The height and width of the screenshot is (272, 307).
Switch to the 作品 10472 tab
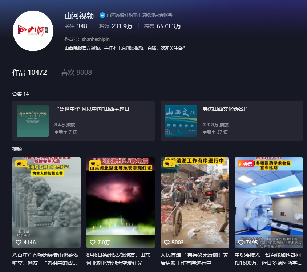pos(29,72)
